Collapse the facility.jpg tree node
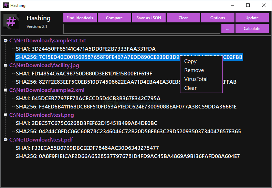Image resolution: width=272 pixels, height=188 pixels. pos(6,65)
